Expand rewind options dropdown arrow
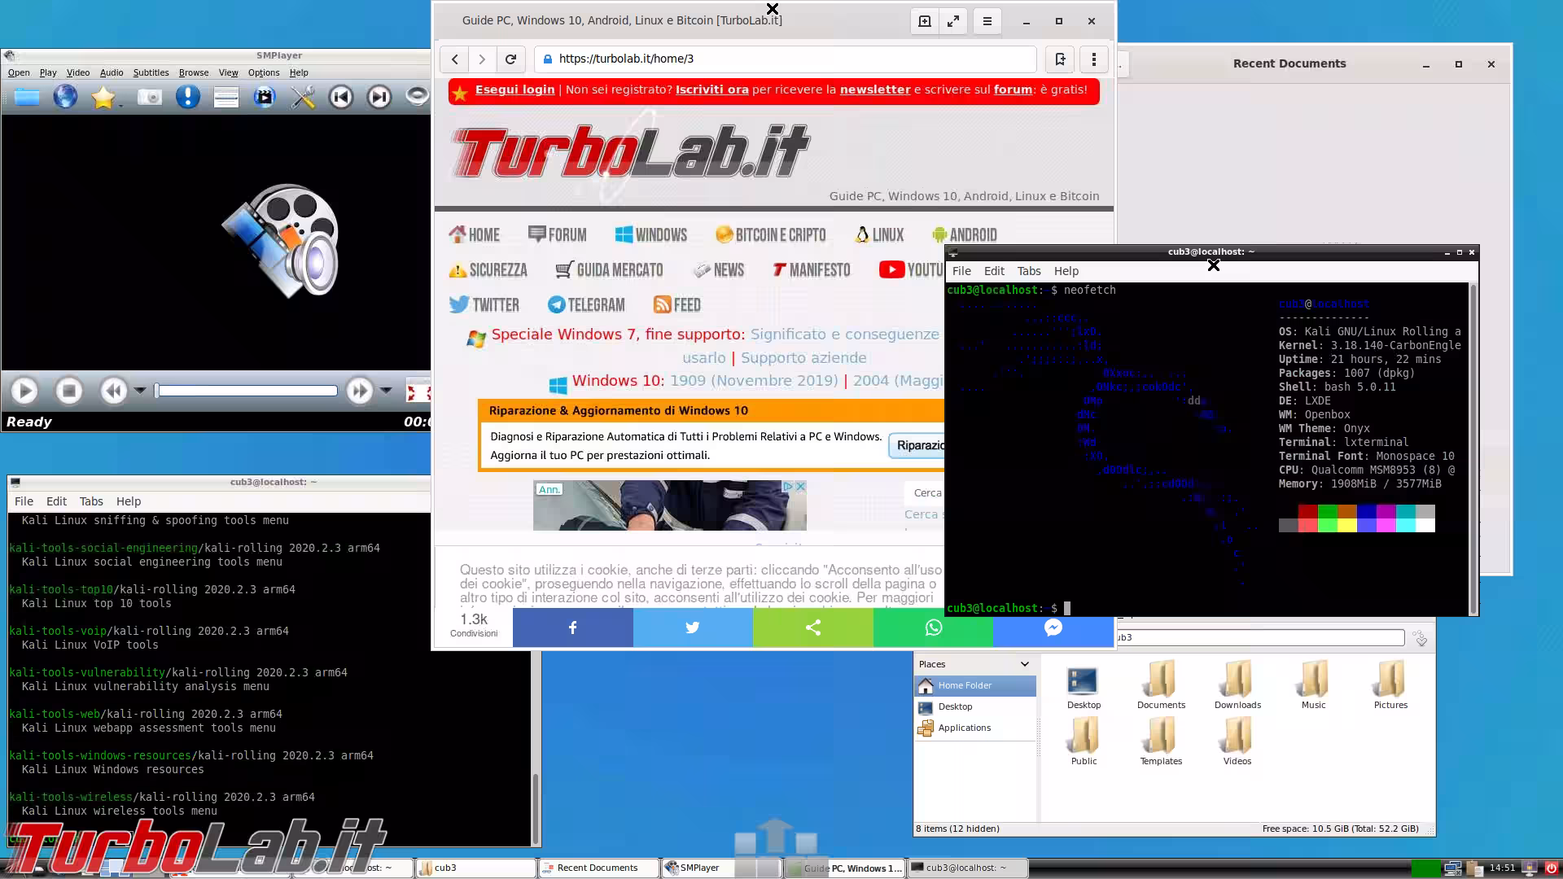The height and width of the screenshot is (879, 1563). click(x=140, y=391)
